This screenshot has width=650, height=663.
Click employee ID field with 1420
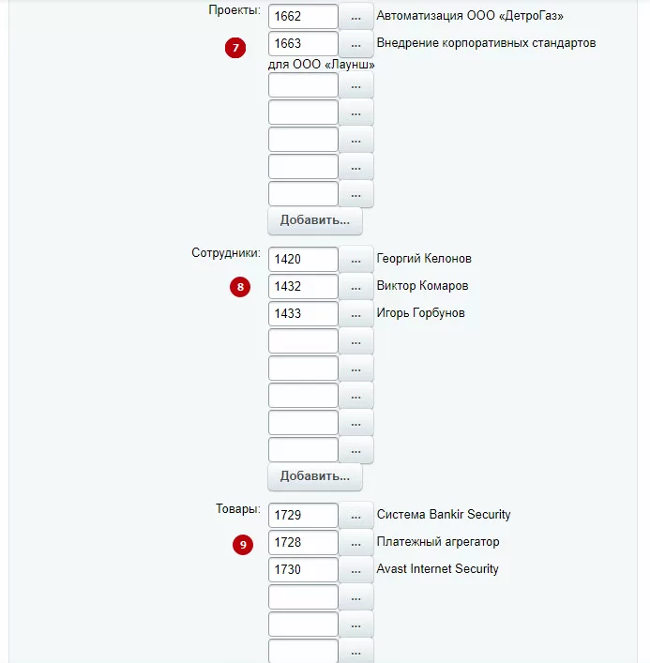[303, 259]
